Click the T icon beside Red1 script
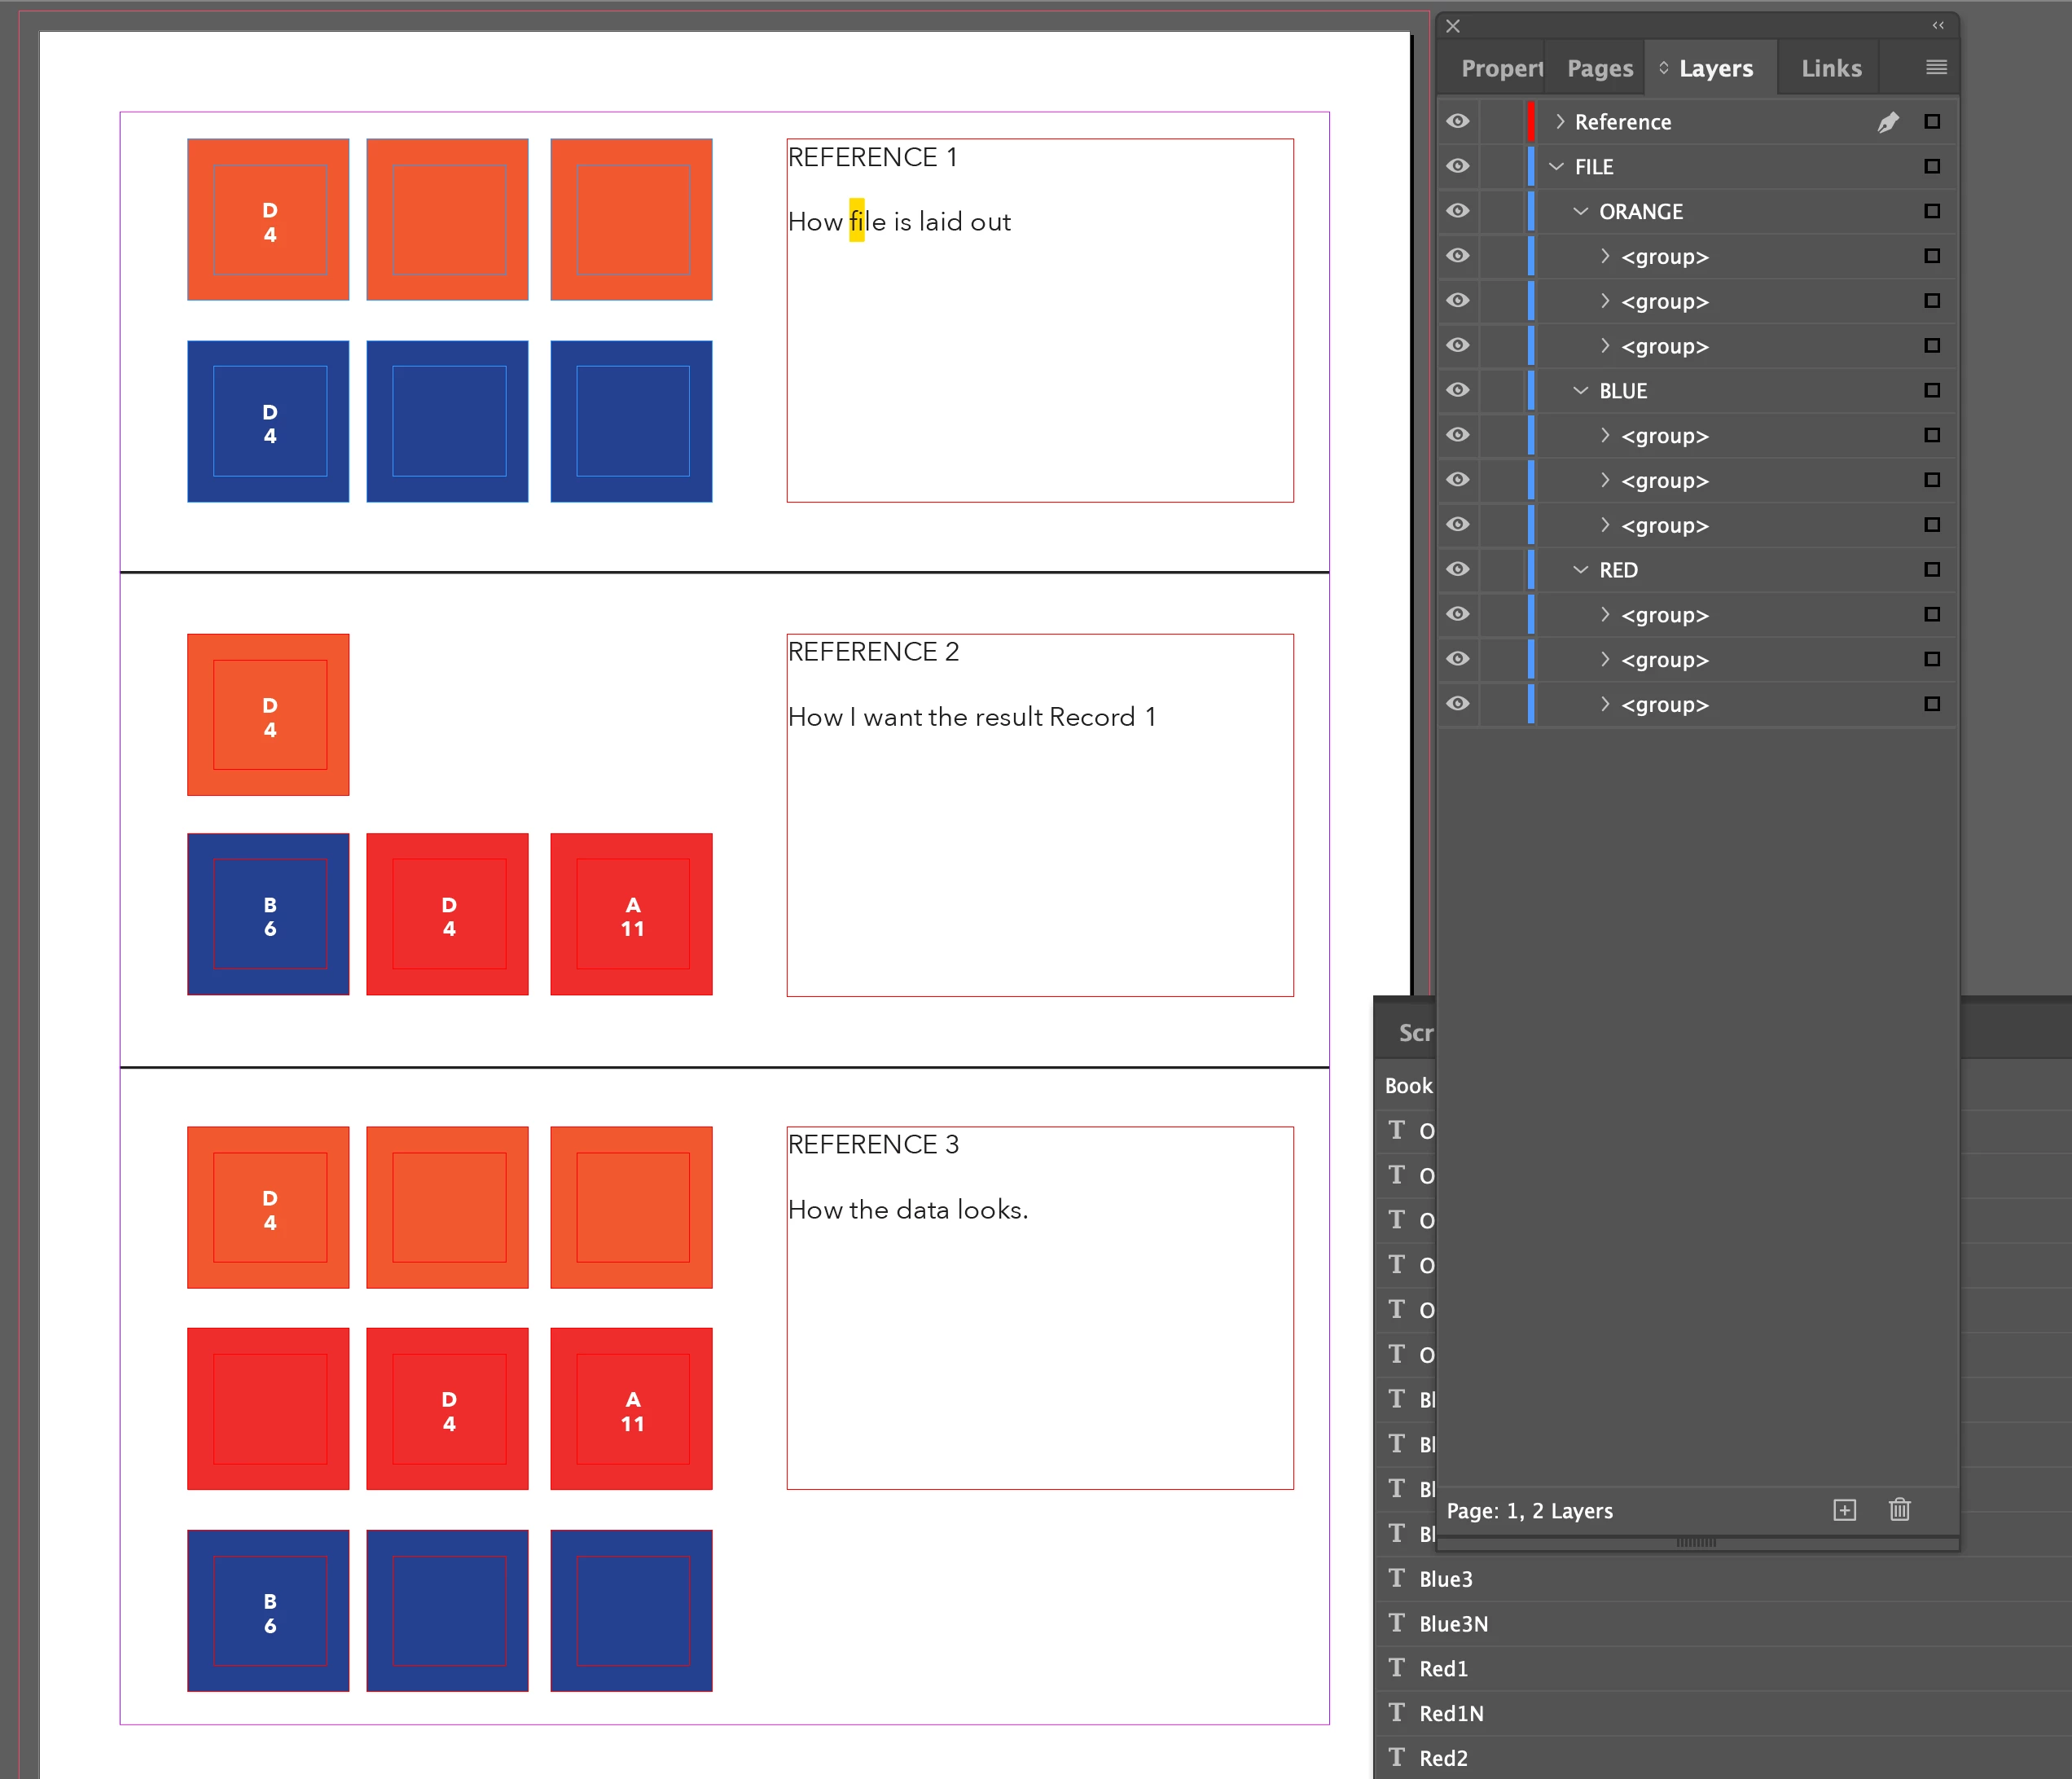 (x=1396, y=1668)
